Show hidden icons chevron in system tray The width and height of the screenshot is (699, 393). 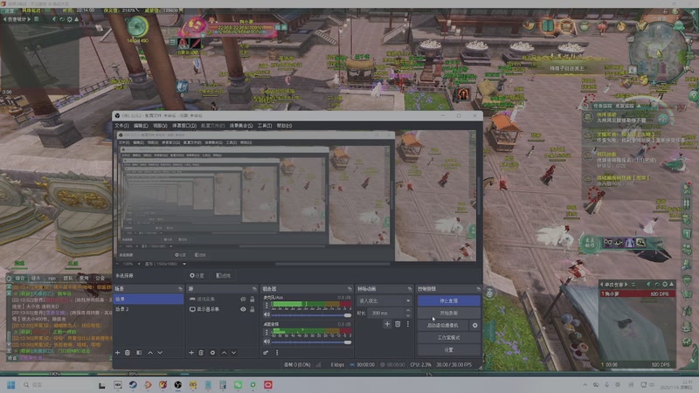585,385
